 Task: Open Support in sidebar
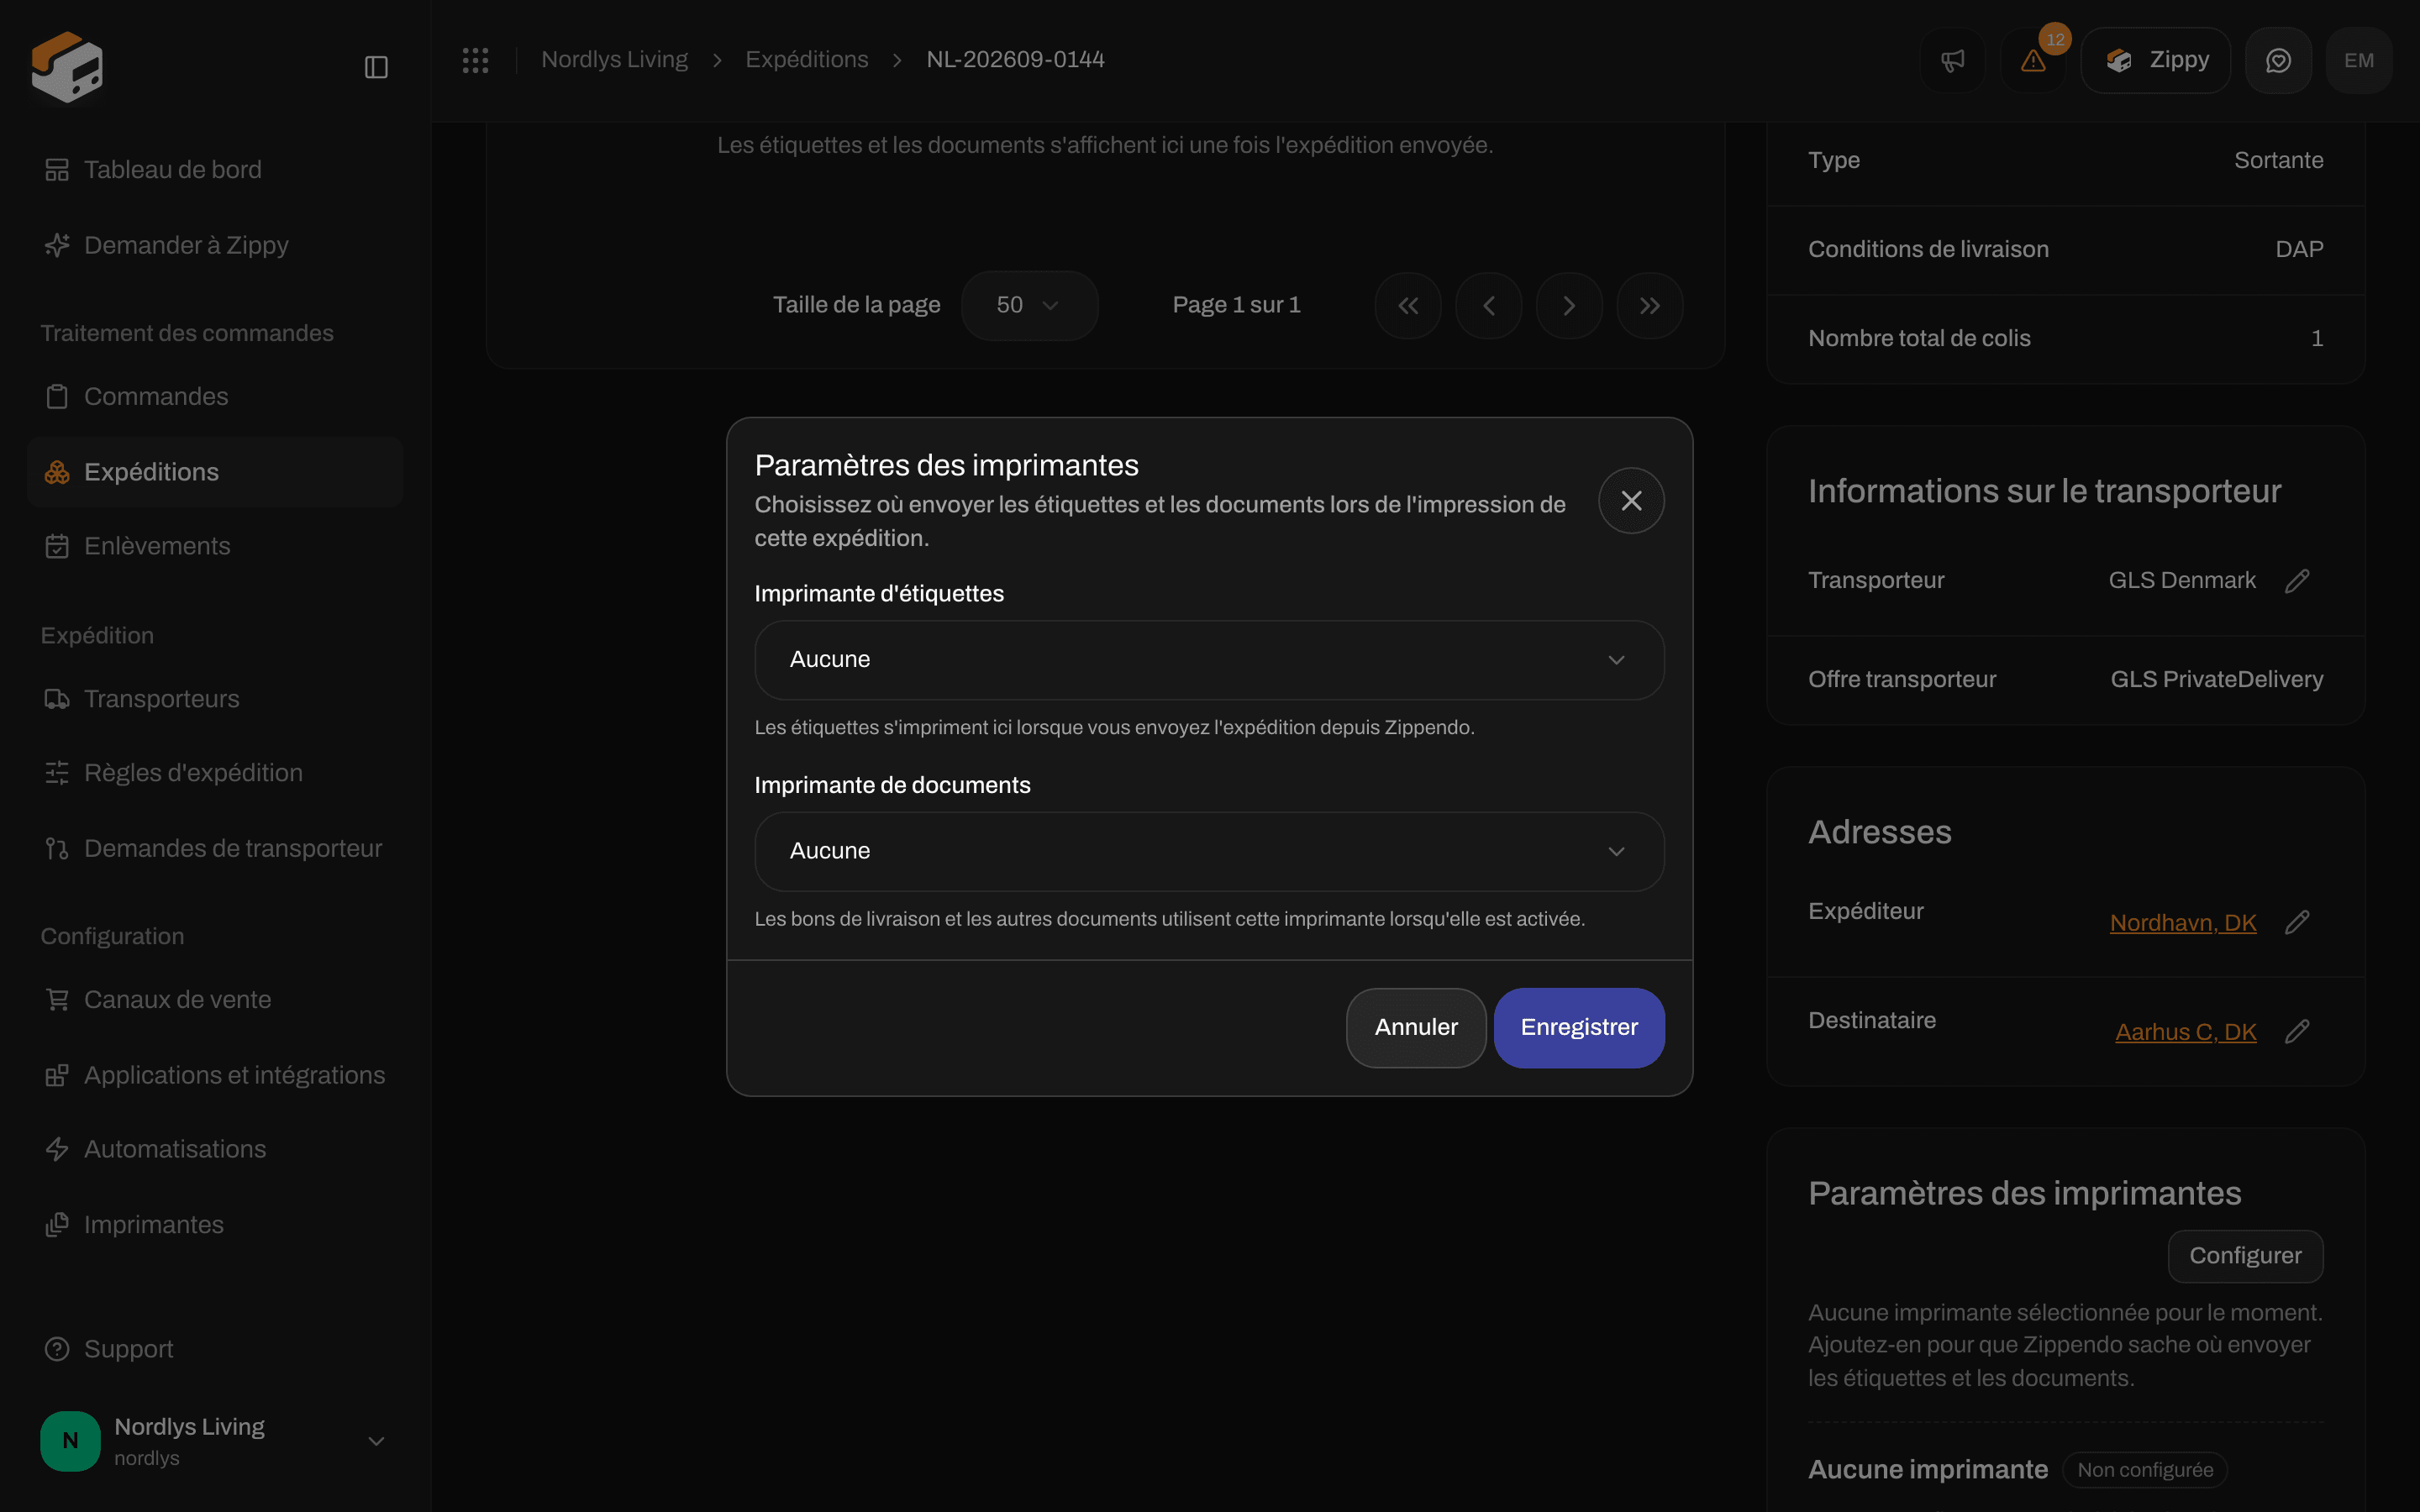[x=215, y=1349]
